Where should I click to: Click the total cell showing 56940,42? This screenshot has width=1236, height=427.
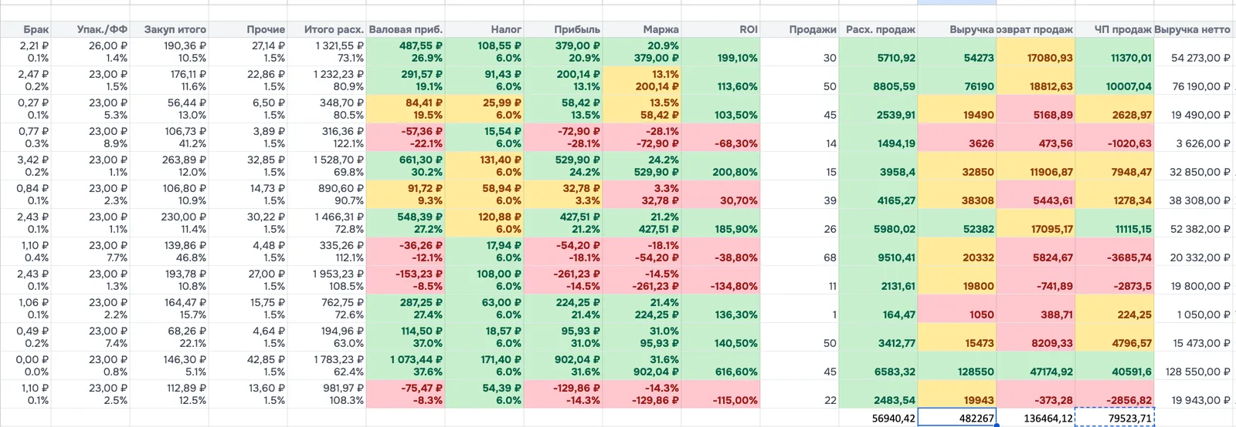[x=878, y=418]
